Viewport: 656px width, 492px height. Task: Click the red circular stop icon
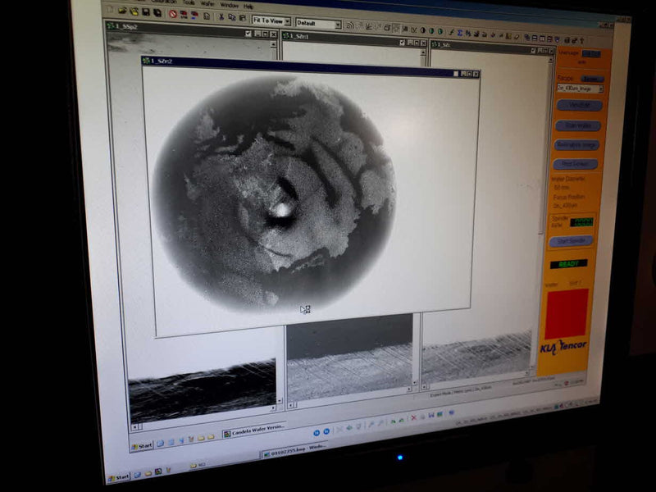173,14
